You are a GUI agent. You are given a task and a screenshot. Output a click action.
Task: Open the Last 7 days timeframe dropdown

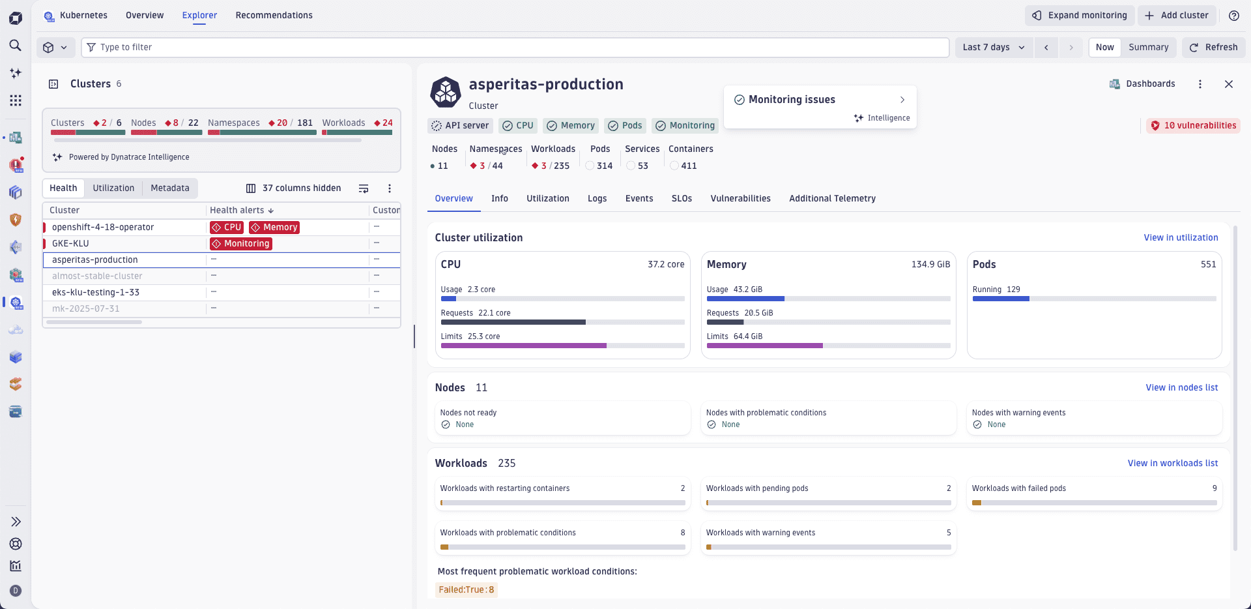992,47
